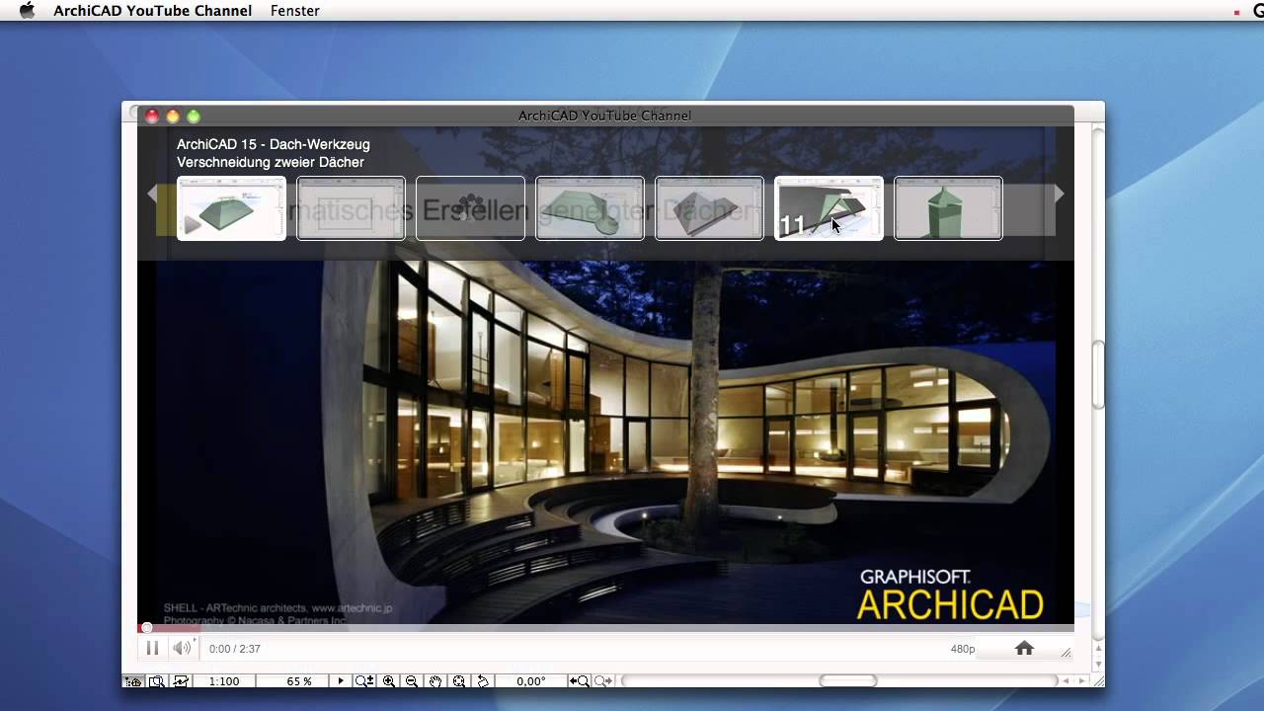The image size is (1264, 711).
Task: Select the seventh thumbnail with the green tower
Action: coord(948,208)
